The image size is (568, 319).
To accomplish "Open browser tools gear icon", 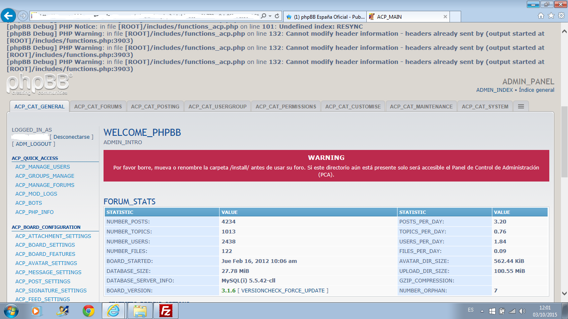I will point(561,16).
